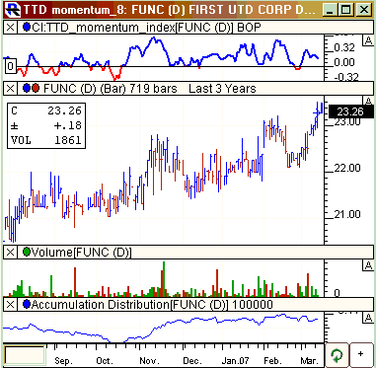Toggle auto-scale A in momentum index pane
Screen dimensions: 376x368
click(x=367, y=40)
